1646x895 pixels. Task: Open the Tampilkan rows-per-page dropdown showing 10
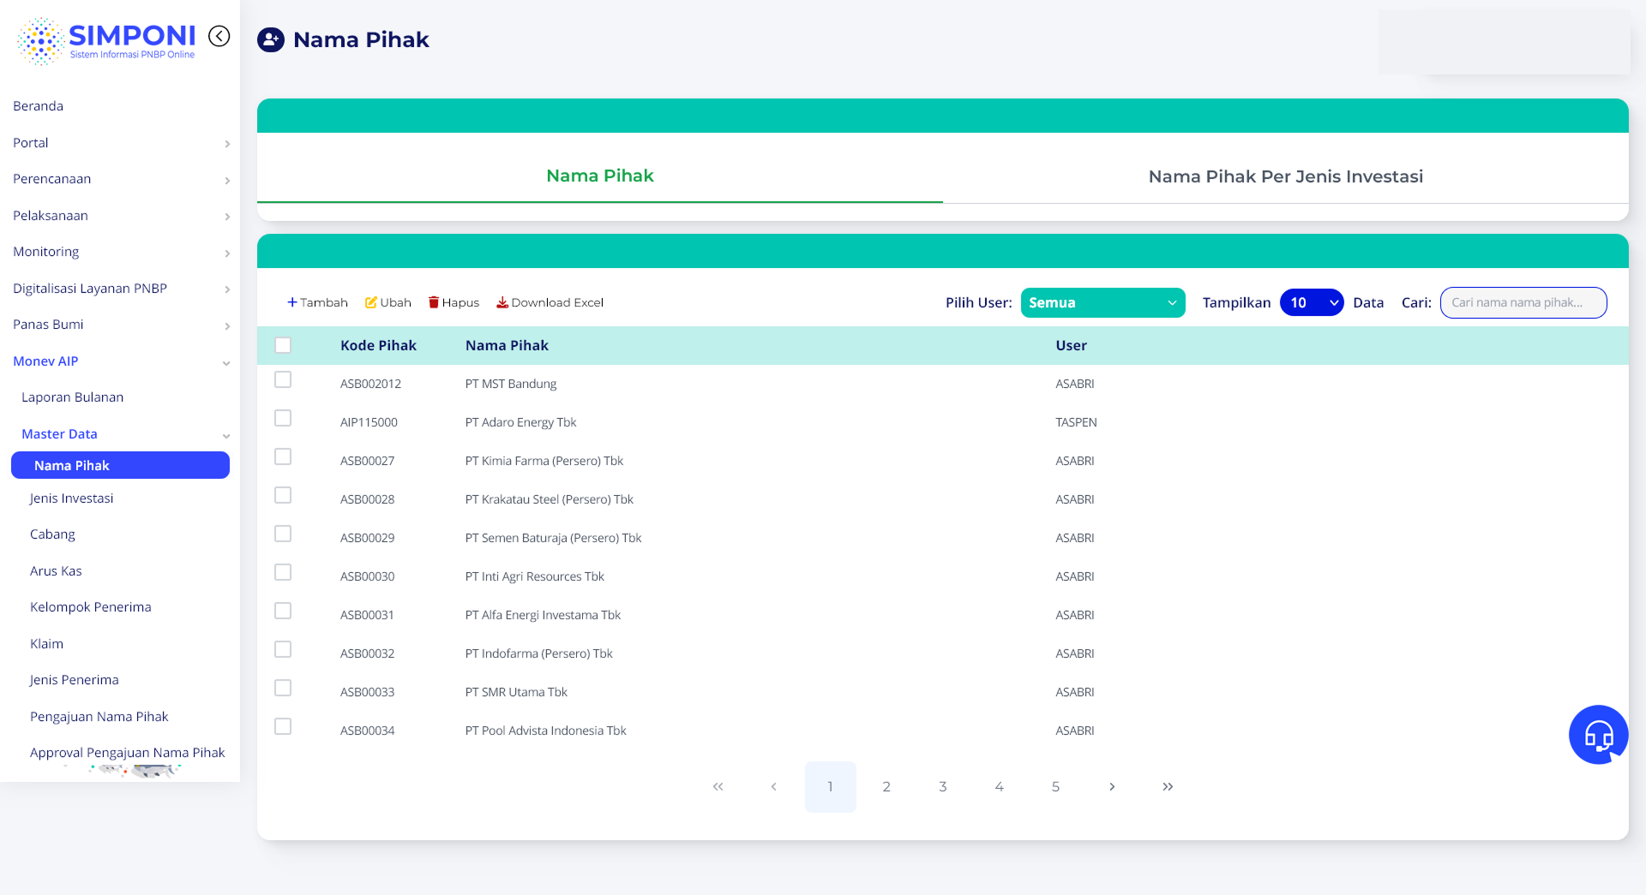click(1312, 302)
